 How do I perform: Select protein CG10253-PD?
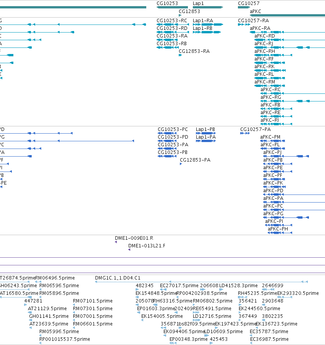coord(173,137)
